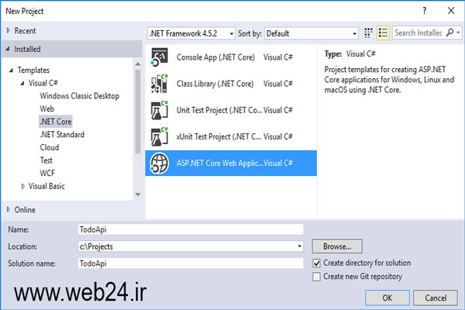Screen dimensions: 465x310
Task: Select the Test category
Action: [46, 160]
